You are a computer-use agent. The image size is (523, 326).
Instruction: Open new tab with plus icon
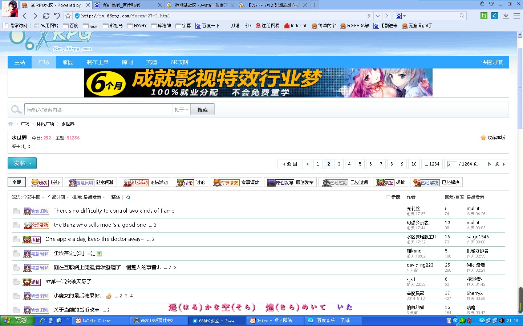[315, 5]
